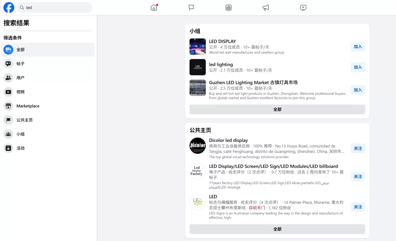Open the Watch video icon in top navigation

pyautogui.click(x=303, y=8)
